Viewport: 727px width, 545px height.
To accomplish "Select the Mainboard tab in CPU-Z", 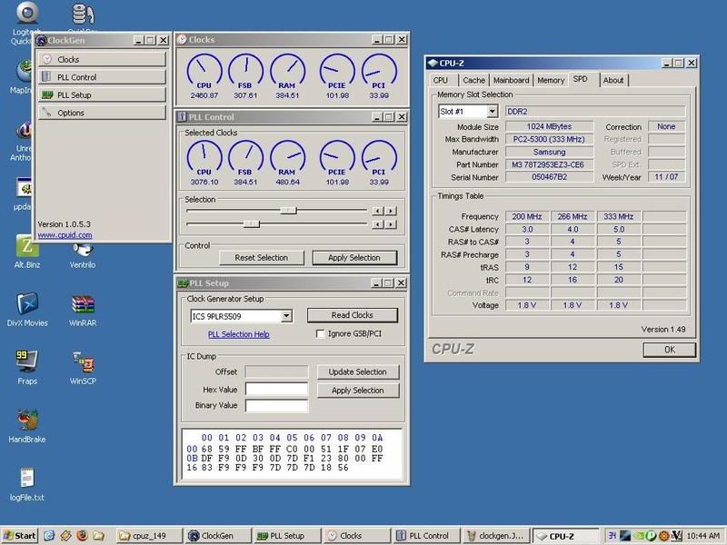I will point(511,80).
